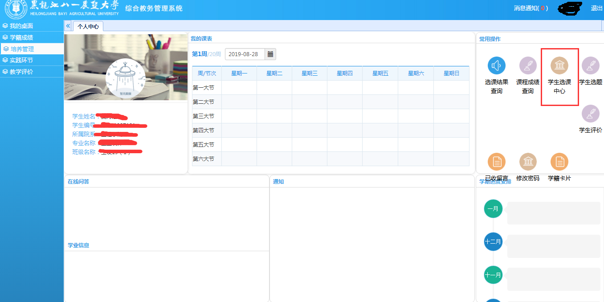Open 选课结果查询 speaker icon
The image size is (604, 302).
(496, 66)
